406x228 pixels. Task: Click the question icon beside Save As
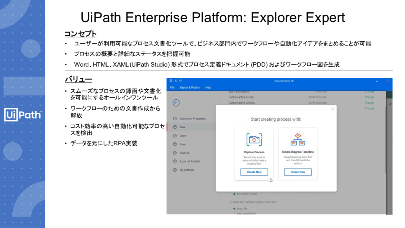175,153
